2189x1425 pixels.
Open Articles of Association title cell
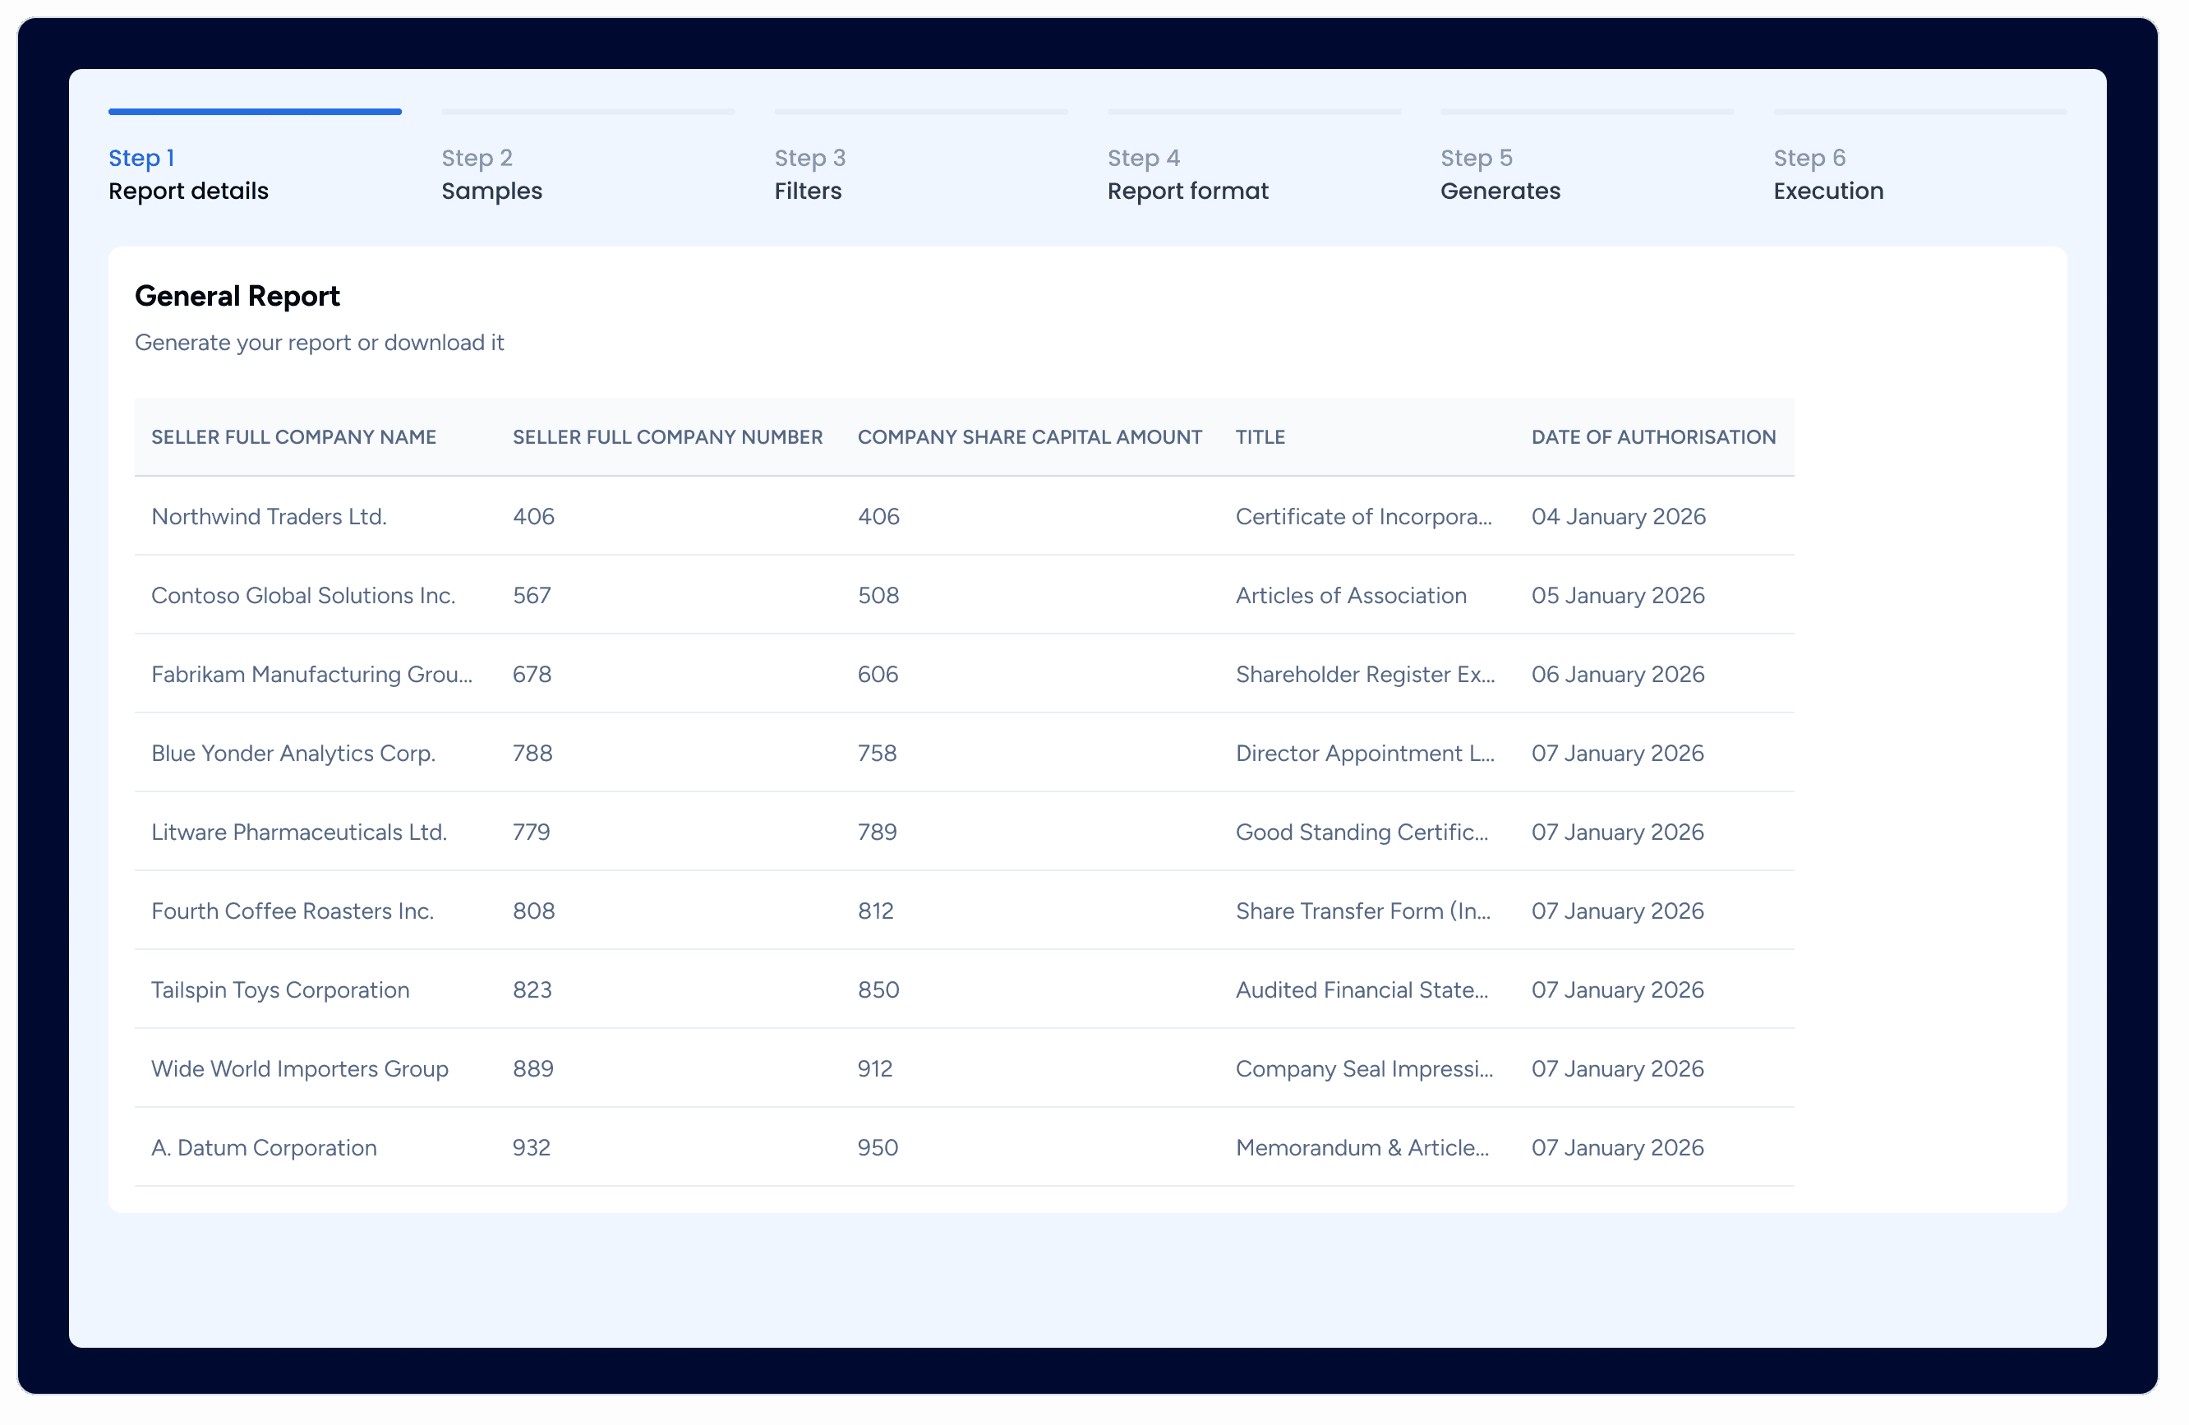coord(1350,595)
